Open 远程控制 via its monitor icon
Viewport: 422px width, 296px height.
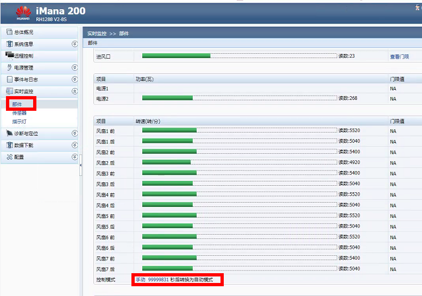click(x=9, y=55)
